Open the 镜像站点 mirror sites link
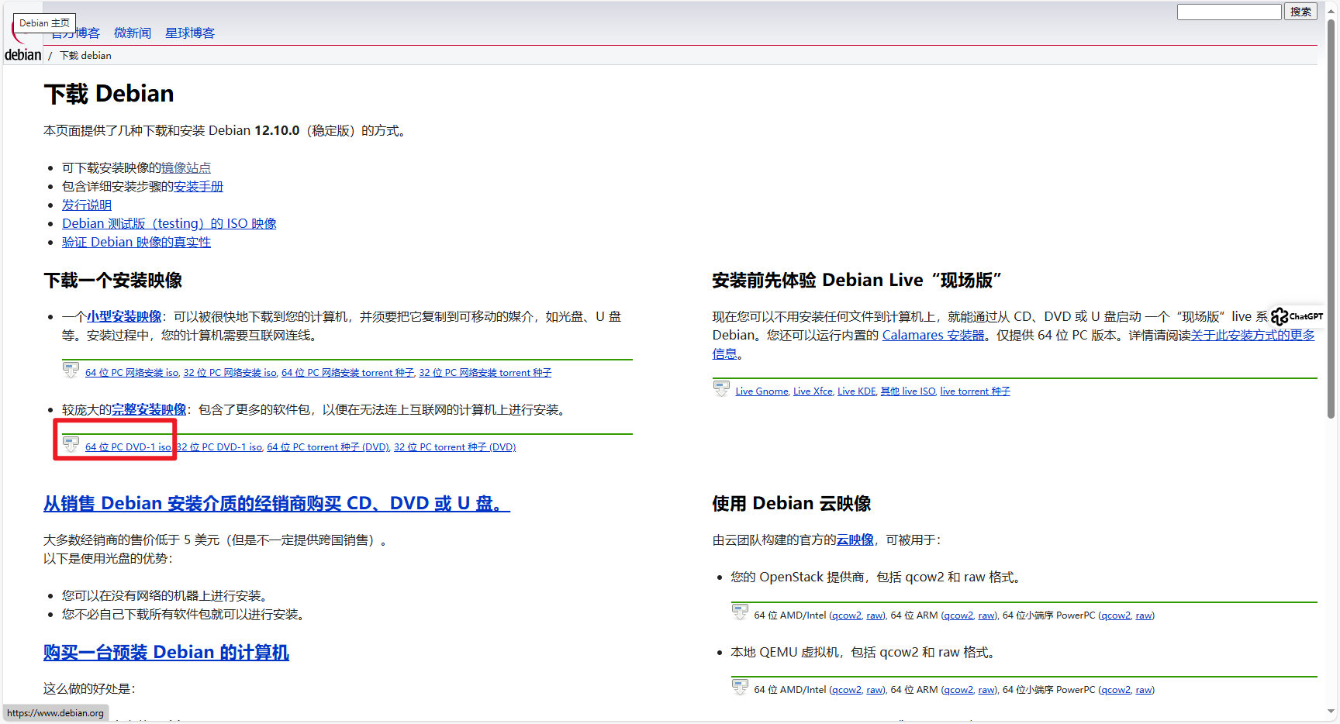The width and height of the screenshot is (1340, 724). tap(186, 167)
